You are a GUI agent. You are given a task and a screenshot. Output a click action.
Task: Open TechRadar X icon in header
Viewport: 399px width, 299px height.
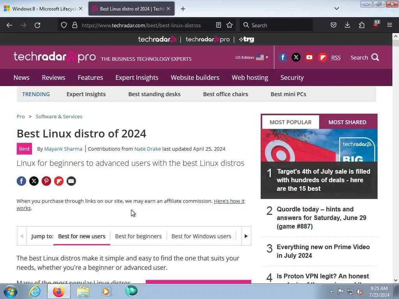pyautogui.click(x=296, y=58)
